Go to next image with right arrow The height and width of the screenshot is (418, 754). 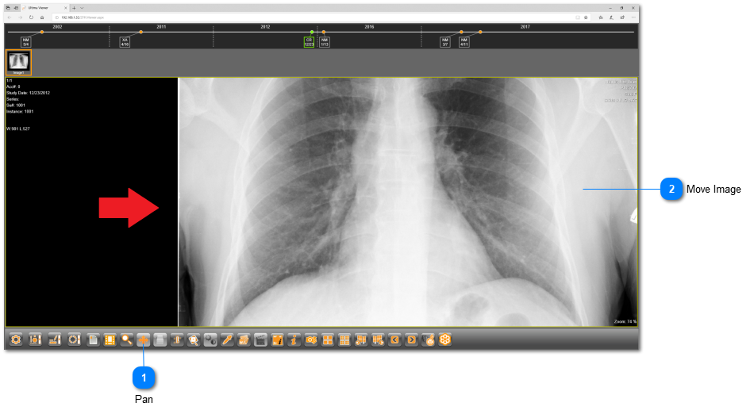pos(412,339)
